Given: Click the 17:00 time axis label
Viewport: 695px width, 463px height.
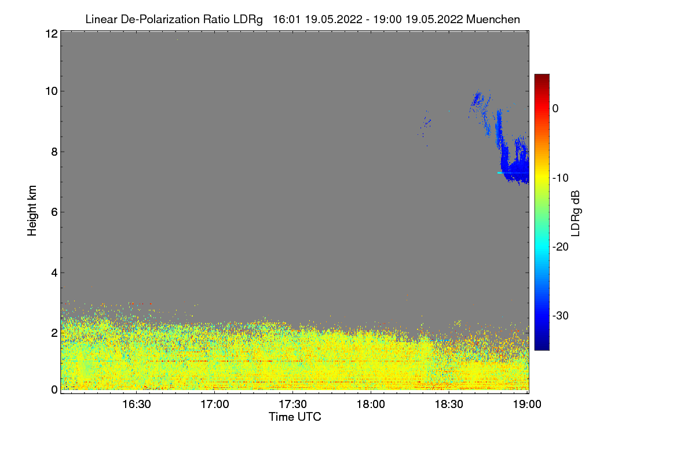Looking at the screenshot, I should point(215,405).
